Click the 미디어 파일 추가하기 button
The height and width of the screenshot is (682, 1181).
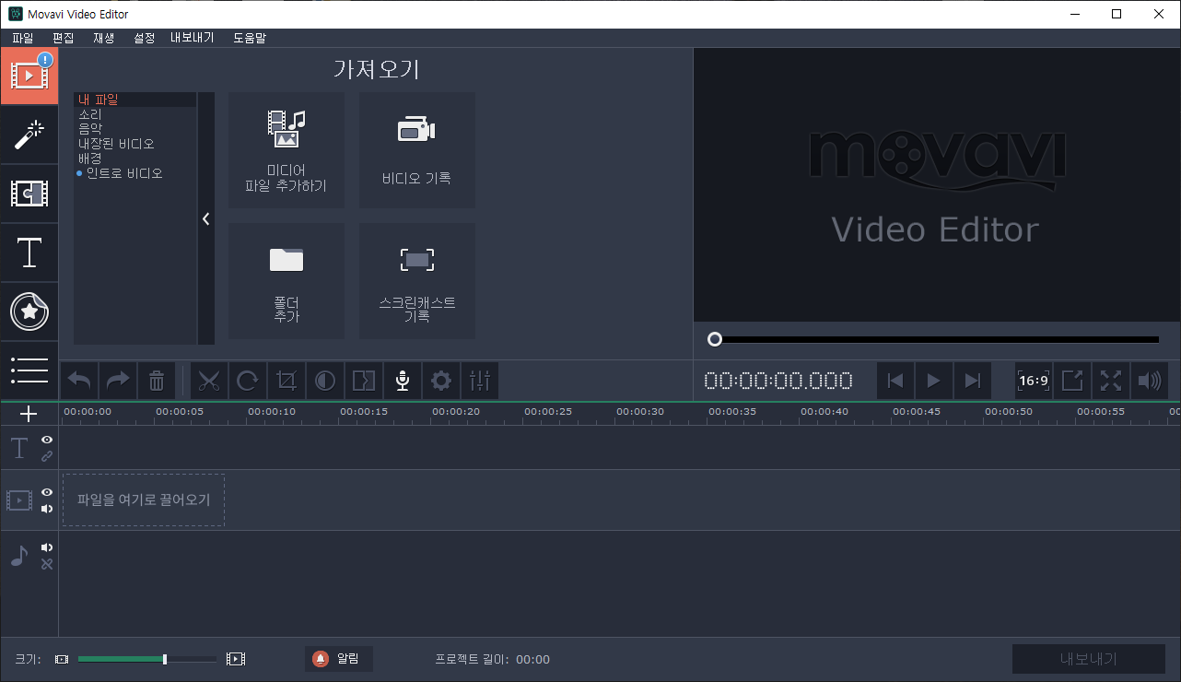[286, 149]
